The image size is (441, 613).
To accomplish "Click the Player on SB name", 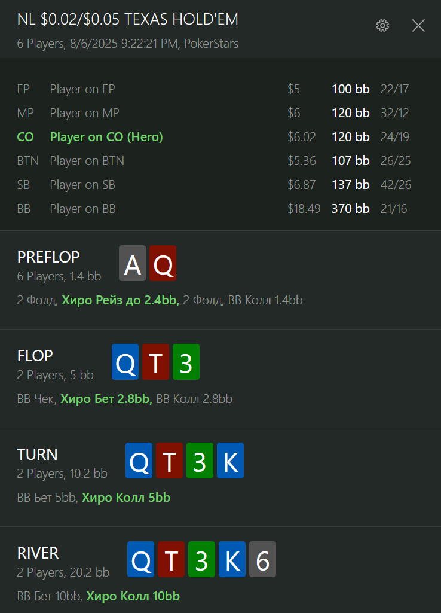I will [x=82, y=185].
